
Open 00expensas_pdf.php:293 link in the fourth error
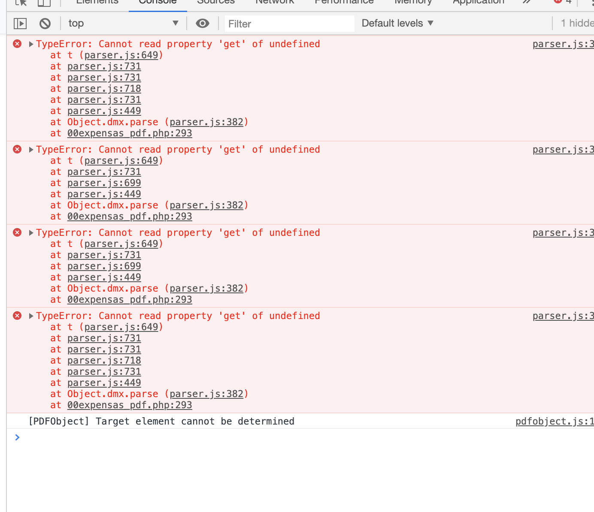[x=130, y=405]
